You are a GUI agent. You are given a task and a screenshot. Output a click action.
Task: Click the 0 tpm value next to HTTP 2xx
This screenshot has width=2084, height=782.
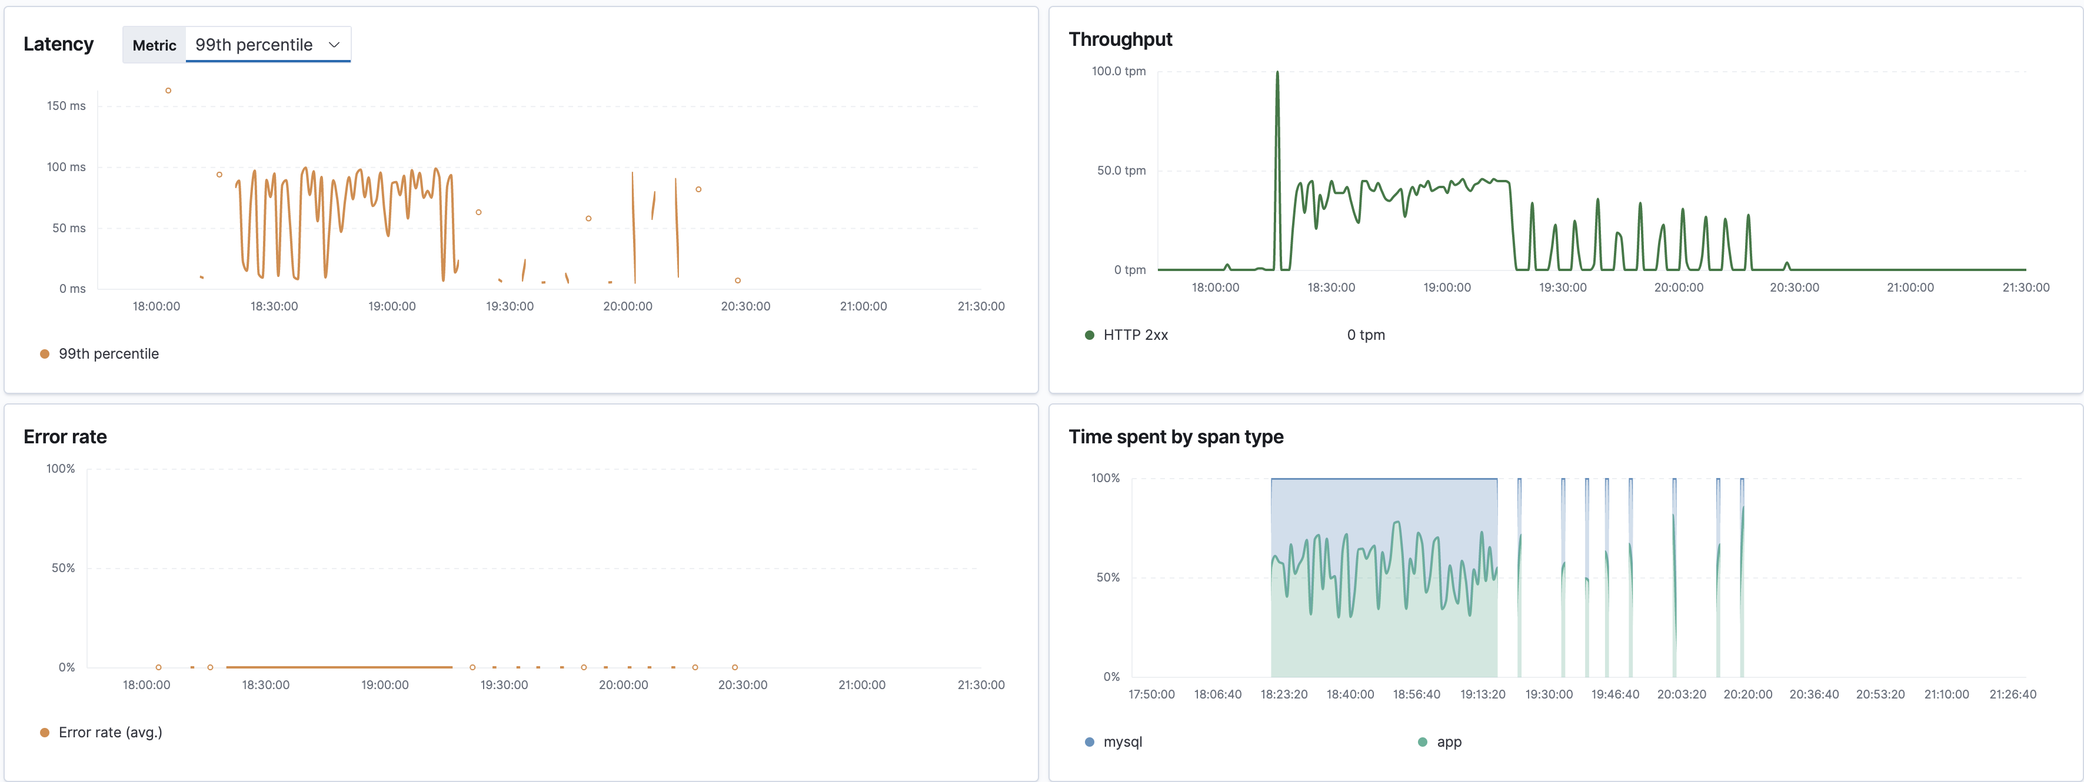tap(1366, 333)
